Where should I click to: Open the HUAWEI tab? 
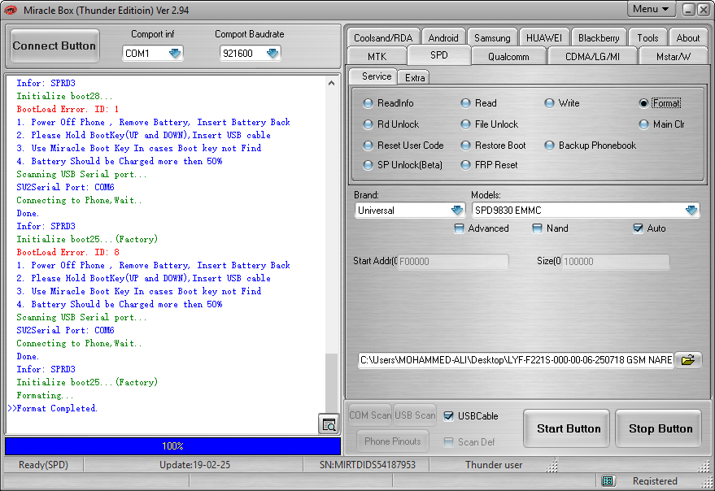544,38
